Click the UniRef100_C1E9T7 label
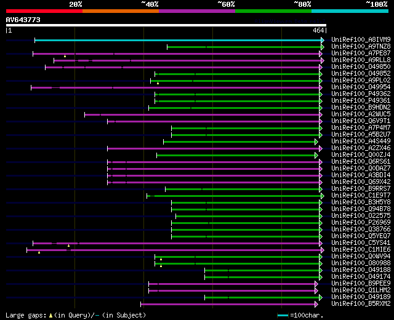 [x=361, y=196]
